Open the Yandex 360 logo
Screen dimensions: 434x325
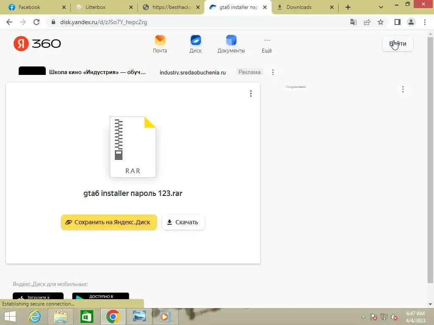point(37,44)
